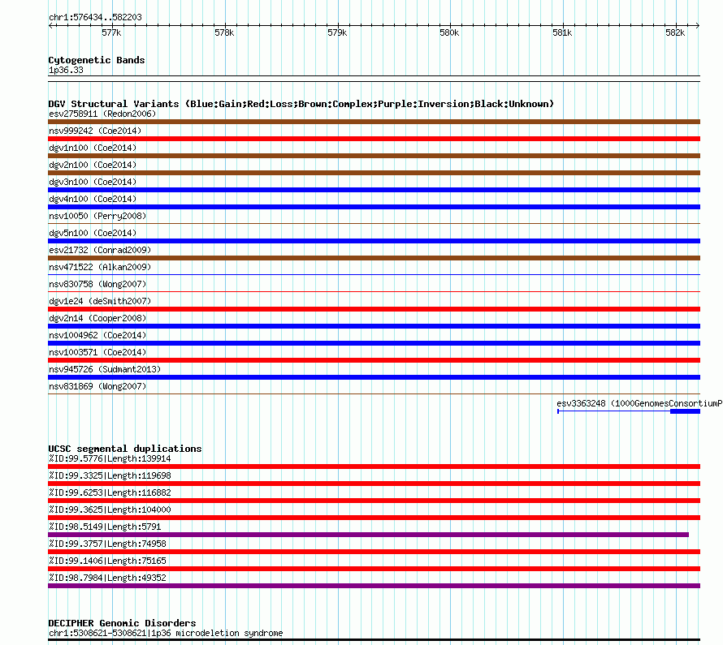Click purple bar under Length:5791 duplication

coord(369,535)
